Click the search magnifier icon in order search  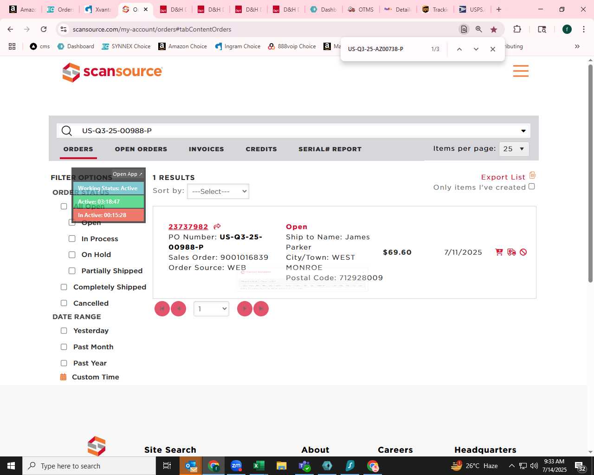pyautogui.click(x=67, y=131)
